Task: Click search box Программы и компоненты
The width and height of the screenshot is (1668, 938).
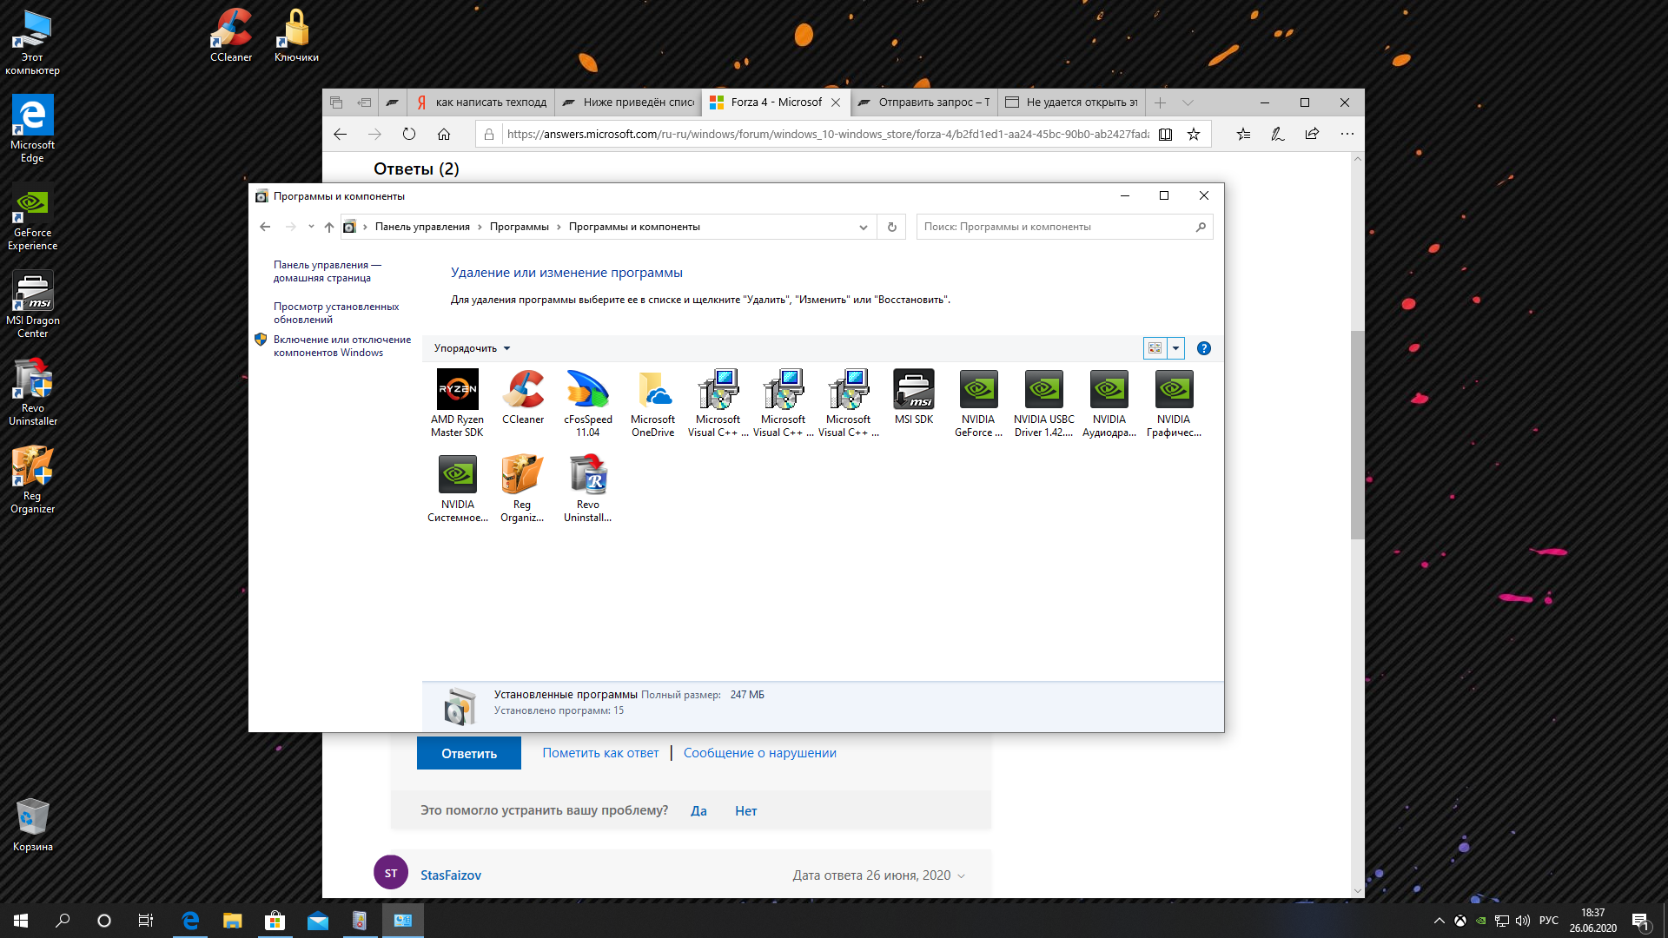Action: point(1064,227)
